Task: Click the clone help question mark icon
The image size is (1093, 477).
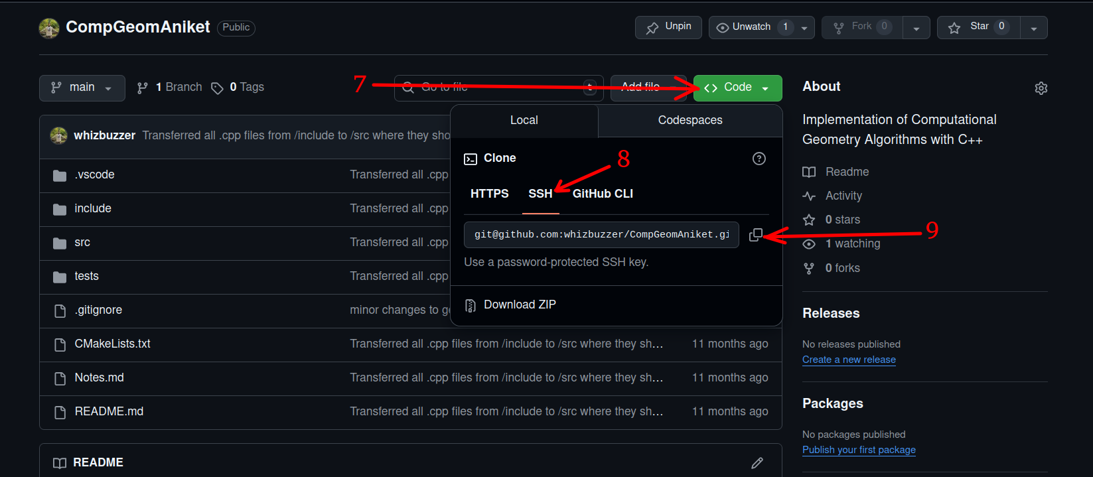Action: (759, 159)
